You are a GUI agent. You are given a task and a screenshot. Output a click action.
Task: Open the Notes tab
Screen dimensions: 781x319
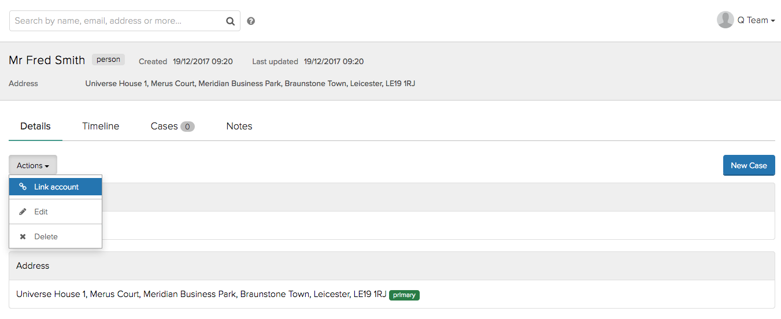point(239,126)
